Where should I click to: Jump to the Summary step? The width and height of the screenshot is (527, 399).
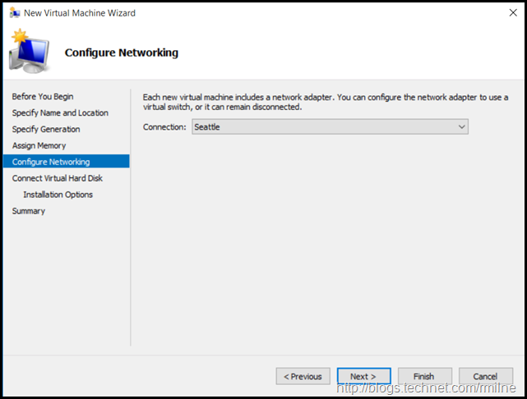29,211
